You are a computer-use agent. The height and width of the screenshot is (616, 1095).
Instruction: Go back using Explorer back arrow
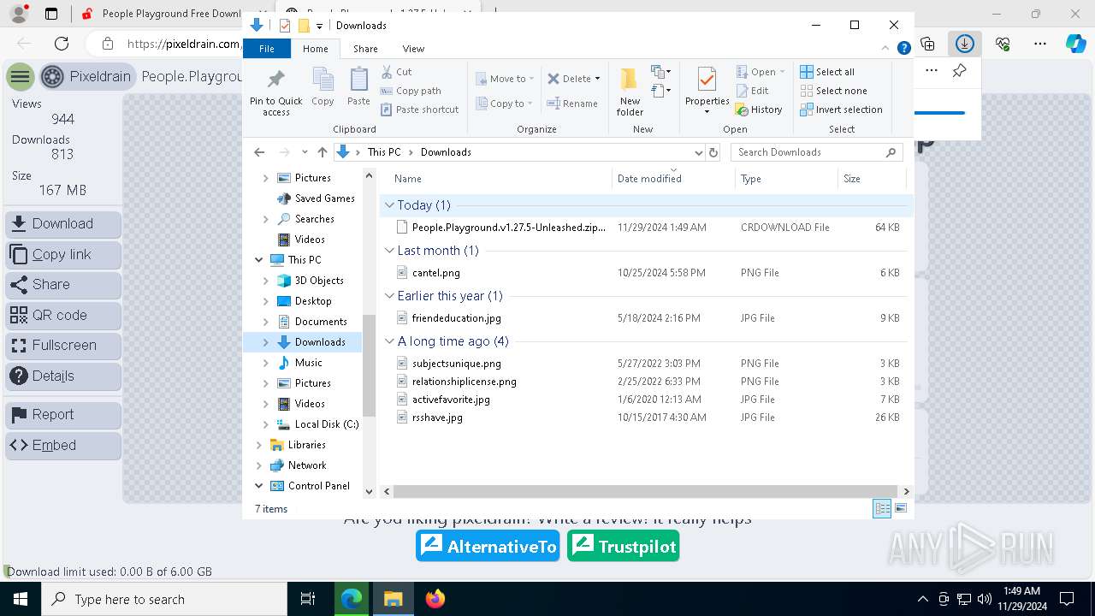(259, 152)
